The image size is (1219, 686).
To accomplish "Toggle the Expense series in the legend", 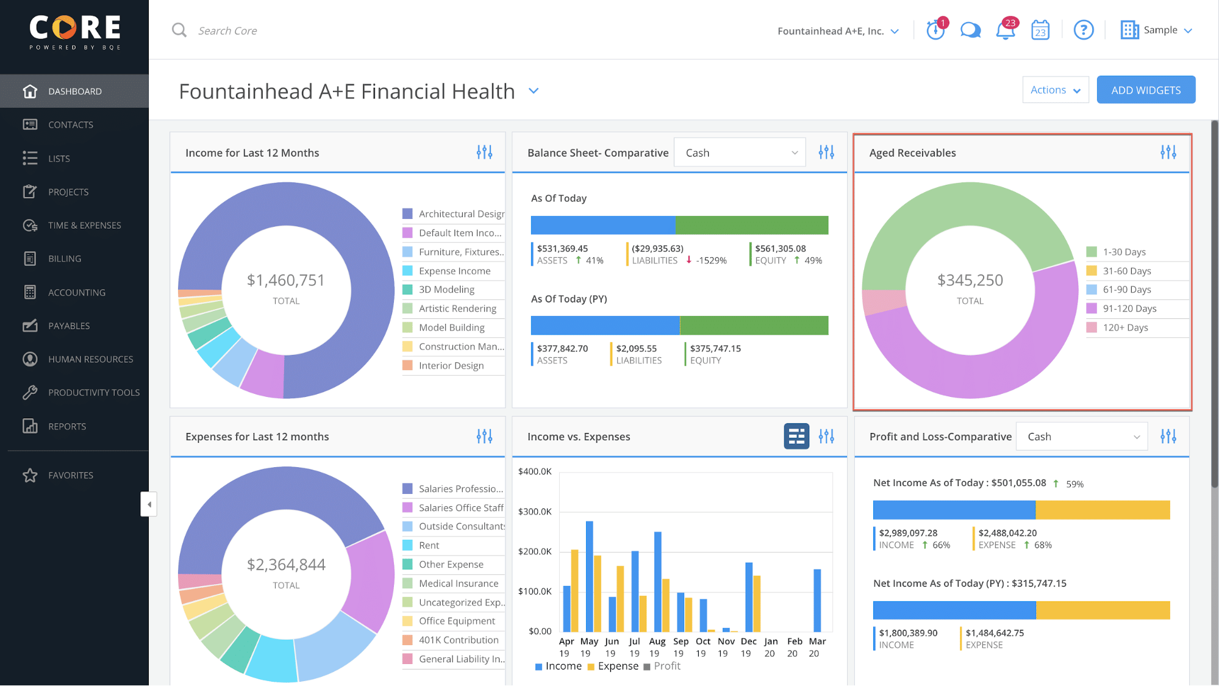I will 613,666.
